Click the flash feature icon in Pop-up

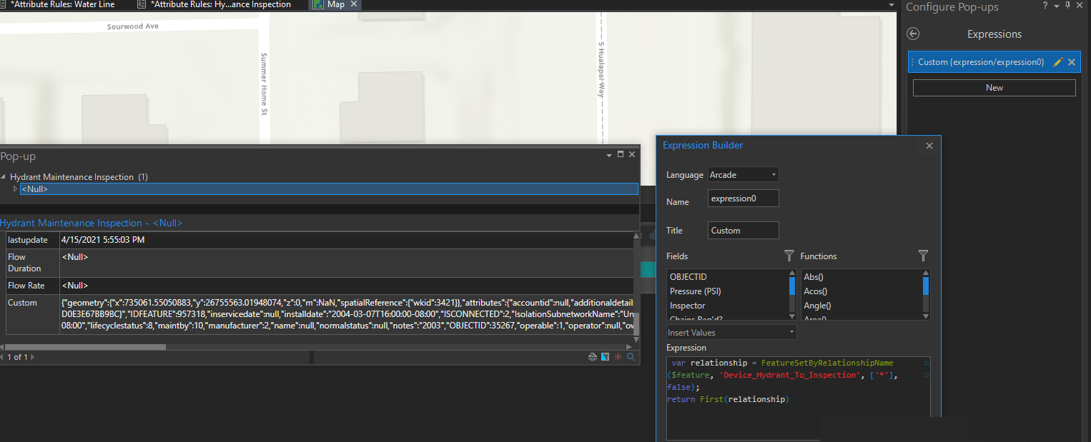point(618,357)
